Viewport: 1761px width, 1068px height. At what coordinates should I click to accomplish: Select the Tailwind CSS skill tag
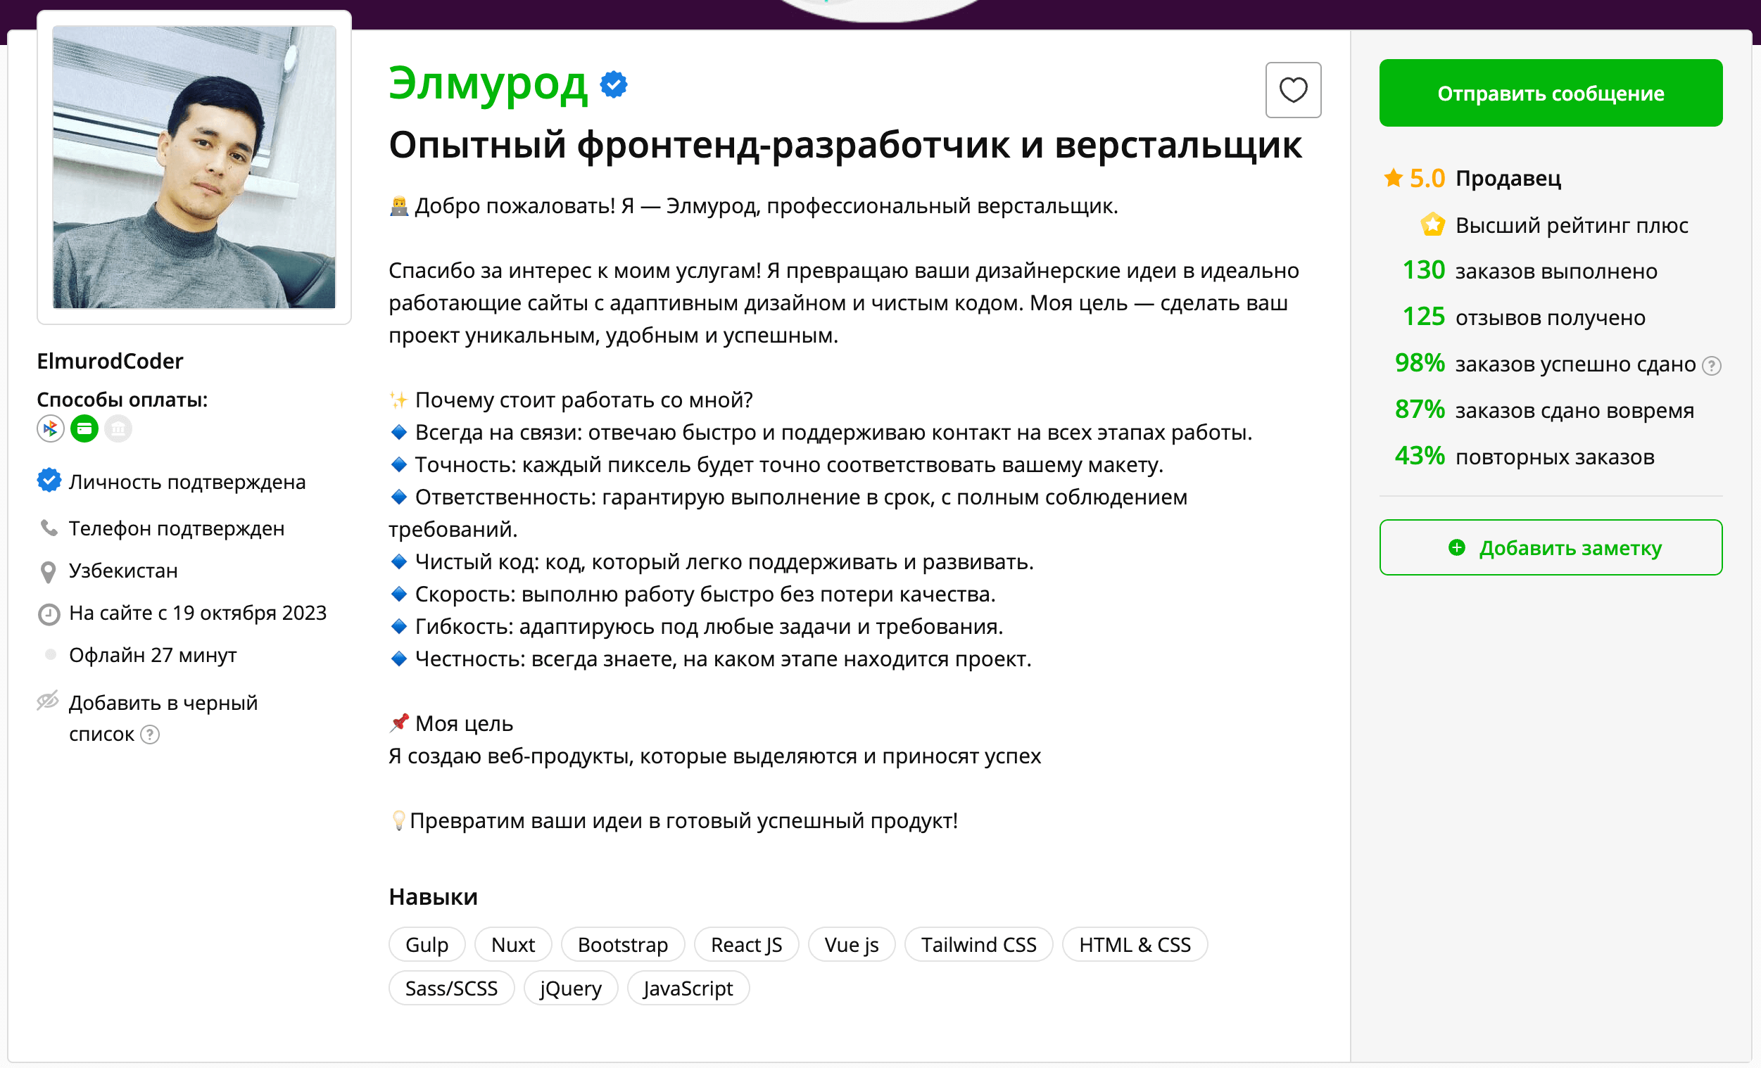pos(978,944)
